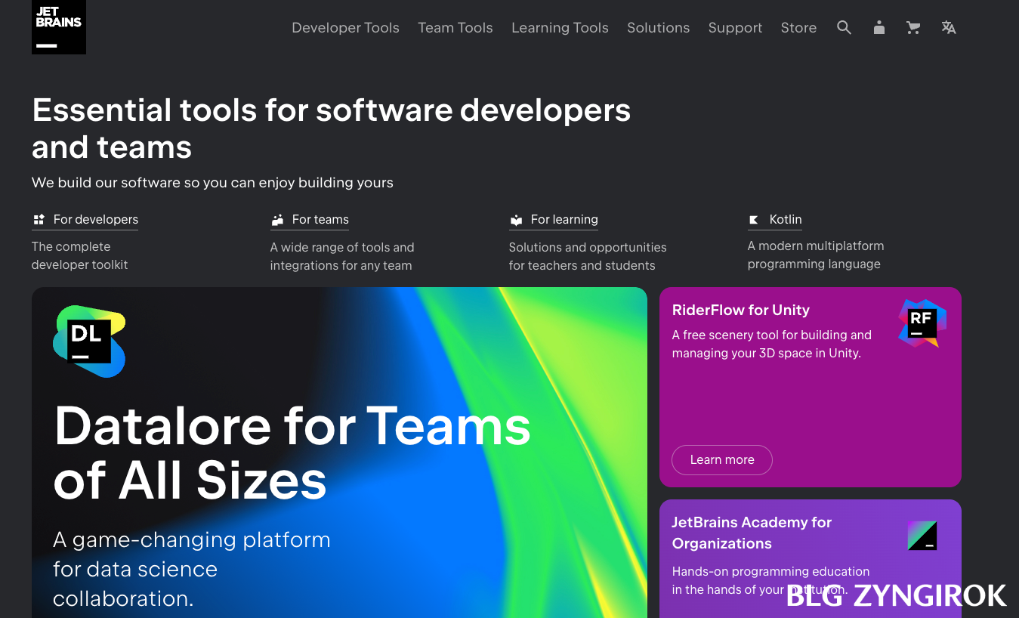Open the Solutions menu
This screenshot has width=1019, height=618.
658,27
